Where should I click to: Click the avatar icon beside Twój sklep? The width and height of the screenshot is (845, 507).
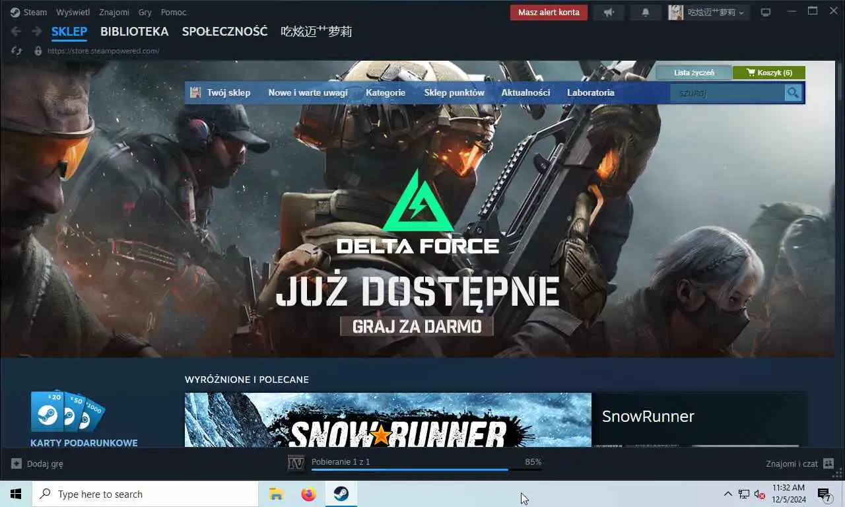(x=195, y=92)
